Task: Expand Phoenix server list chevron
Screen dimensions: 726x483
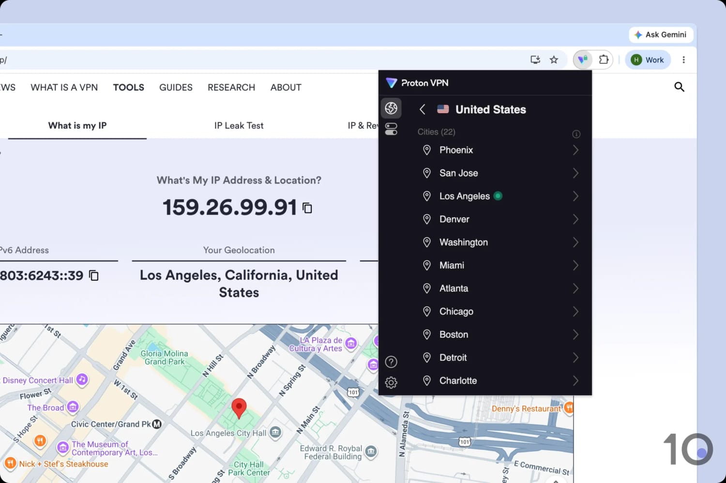Action: [x=575, y=150]
